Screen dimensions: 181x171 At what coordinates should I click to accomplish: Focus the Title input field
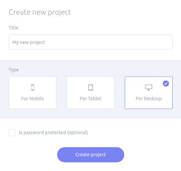point(91,42)
